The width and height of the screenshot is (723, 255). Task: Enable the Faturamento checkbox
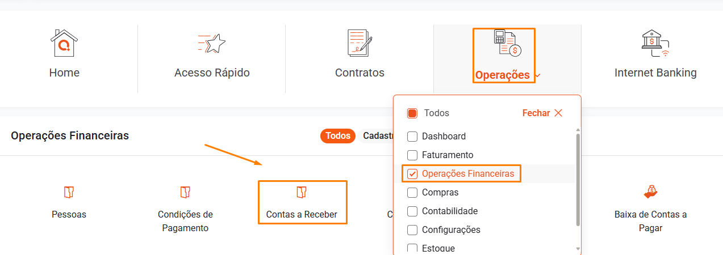click(412, 155)
